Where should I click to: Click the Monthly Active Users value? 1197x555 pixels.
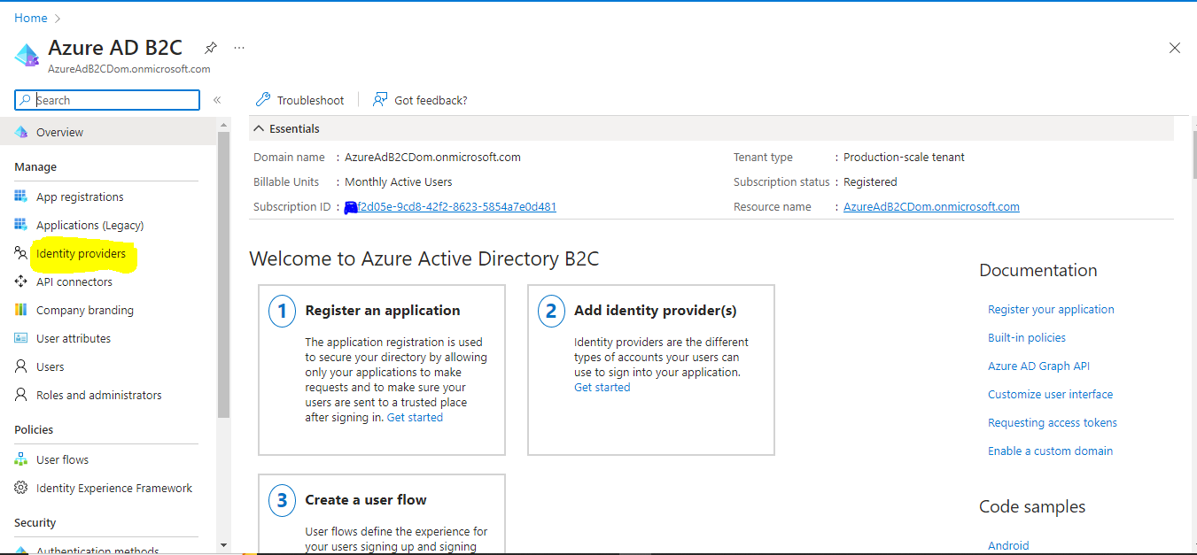[399, 181]
